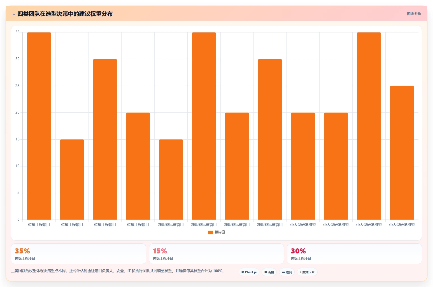Click the 中大型研发组织 bar with value 25

402,153
